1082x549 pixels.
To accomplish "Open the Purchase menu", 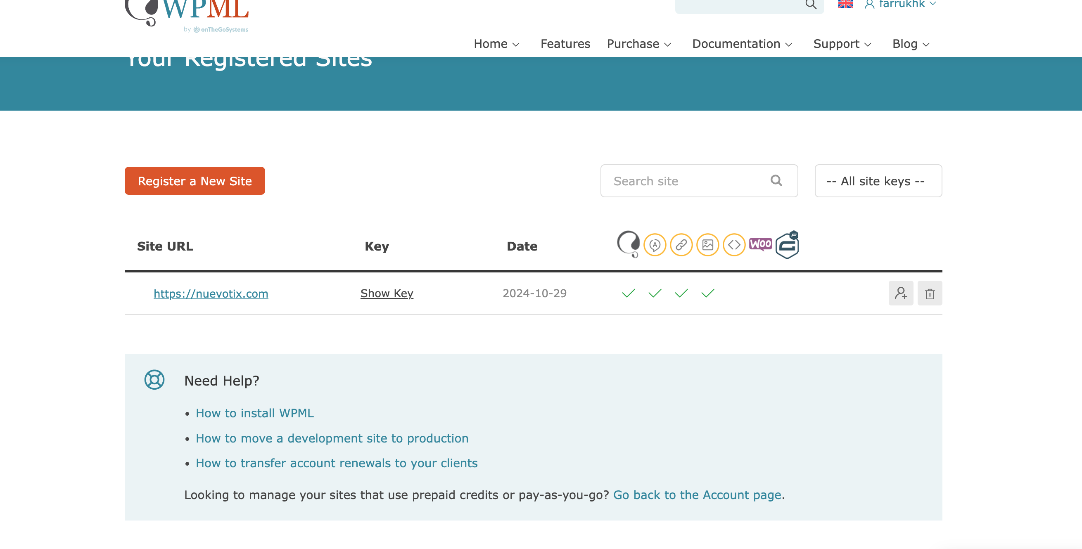I will click(x=639, y=44).
